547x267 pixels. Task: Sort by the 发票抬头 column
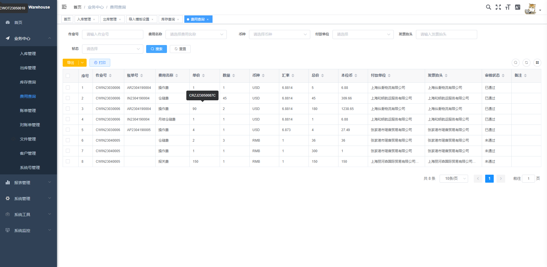tap(446, 76)
